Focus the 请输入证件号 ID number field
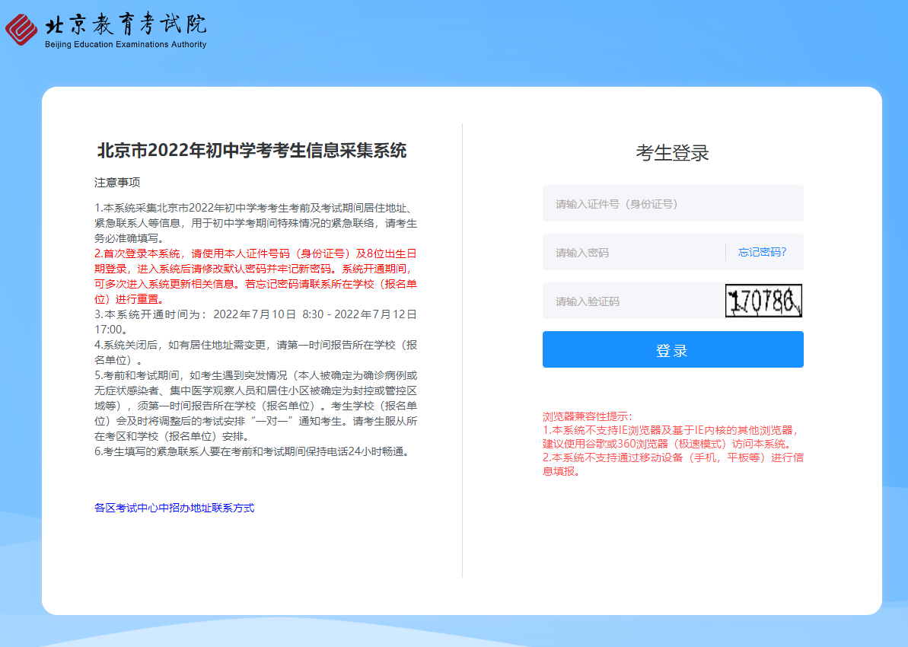Screen dimensions: 908x647 (672, 204)
